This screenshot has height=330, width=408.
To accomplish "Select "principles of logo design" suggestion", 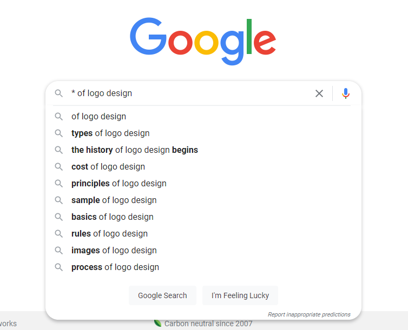I will 119,184.
